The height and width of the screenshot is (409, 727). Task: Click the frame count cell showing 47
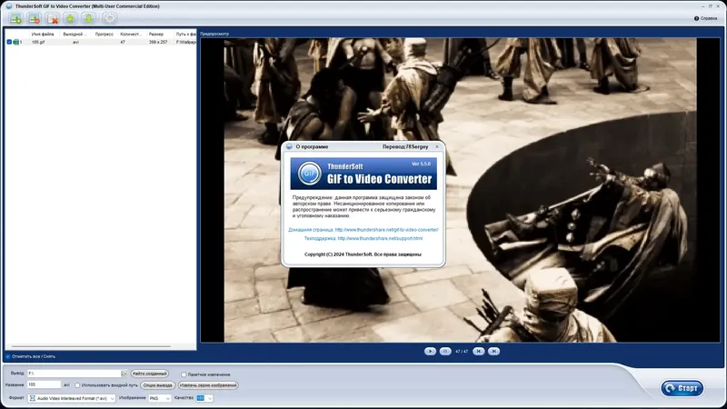[x=123, y=42]
